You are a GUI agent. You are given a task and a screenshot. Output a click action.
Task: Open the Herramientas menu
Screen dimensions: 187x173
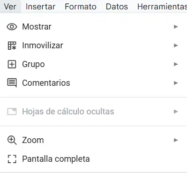coord(162,7)
